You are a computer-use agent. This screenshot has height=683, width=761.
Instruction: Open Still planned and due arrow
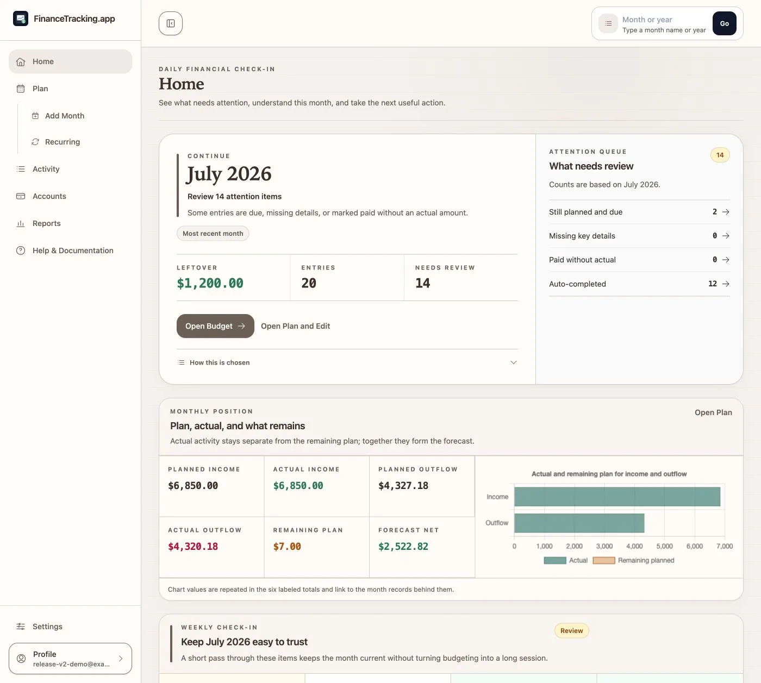[726, 212]
